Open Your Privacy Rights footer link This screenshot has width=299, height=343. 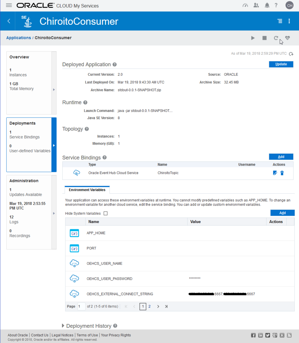116,335
